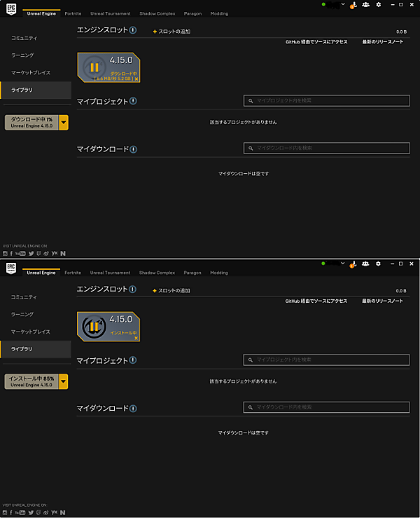Focus the マイダウンロード内を検索 field, downloading window

click(x=327, y=148)
